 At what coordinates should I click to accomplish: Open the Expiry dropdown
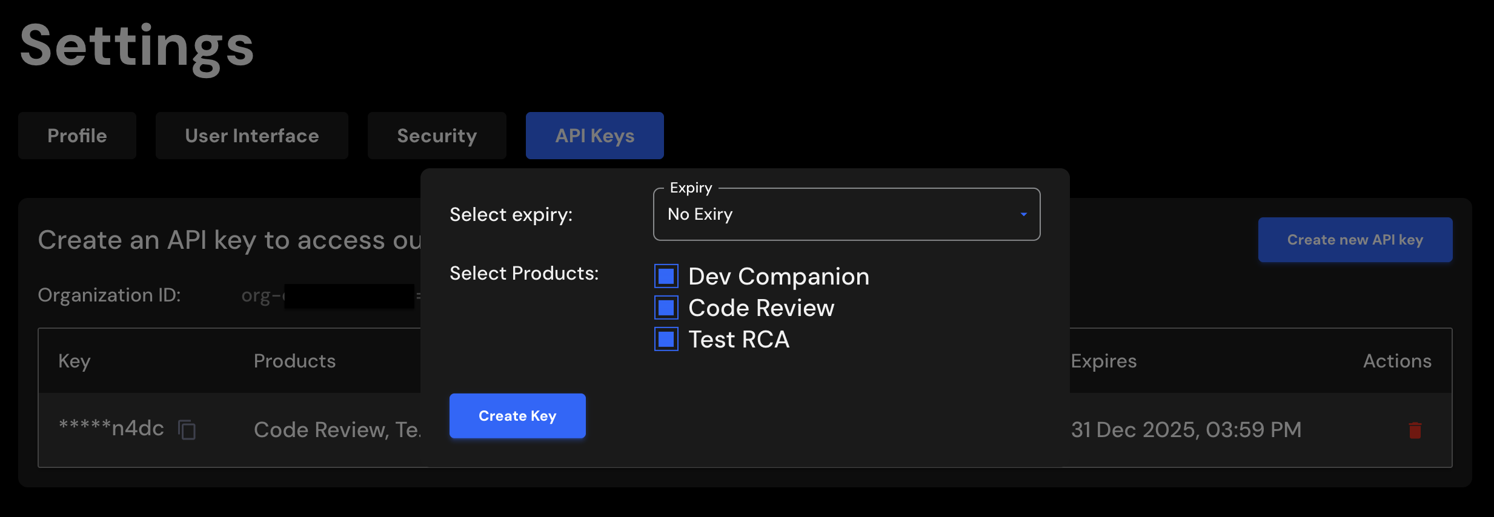tap(846, 214)
